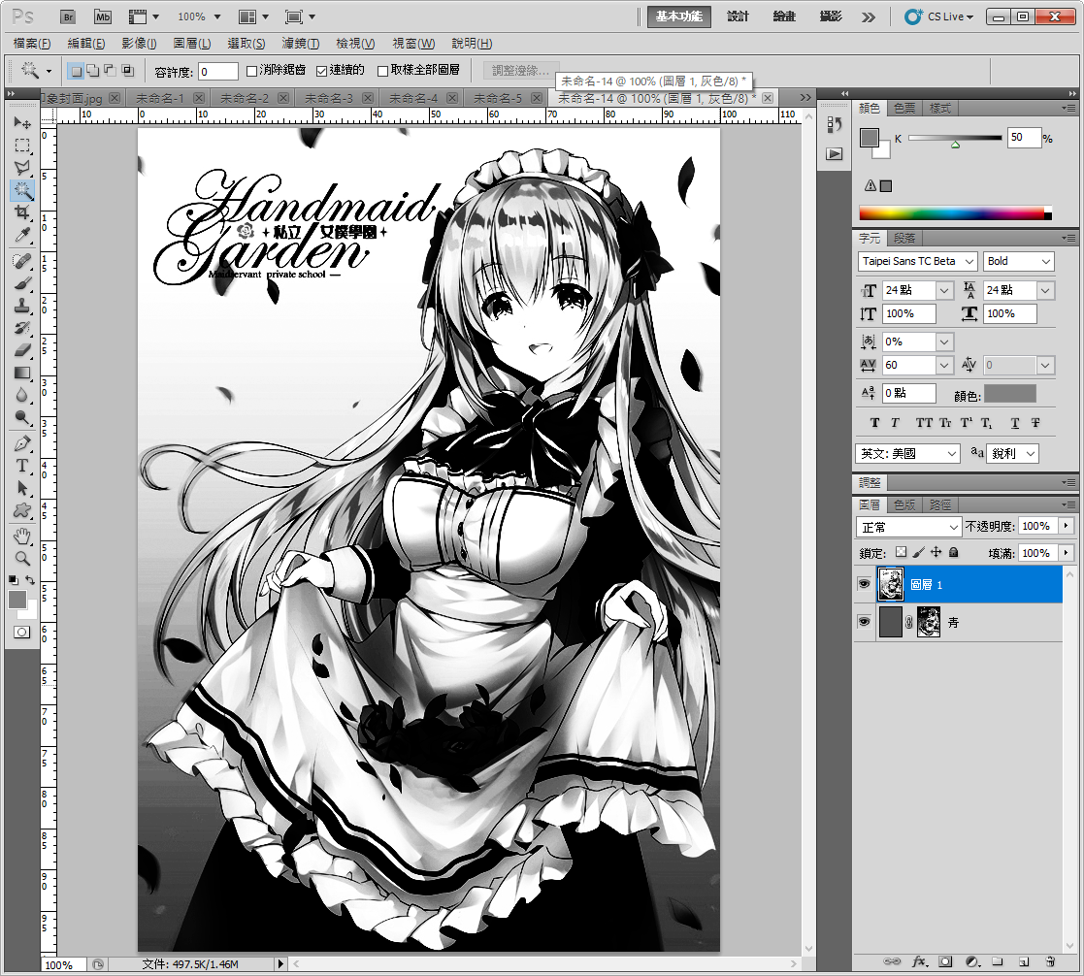1084x976 pixels.
Task: Open the 濾鏡(T) menu
Action: point(301,44)
